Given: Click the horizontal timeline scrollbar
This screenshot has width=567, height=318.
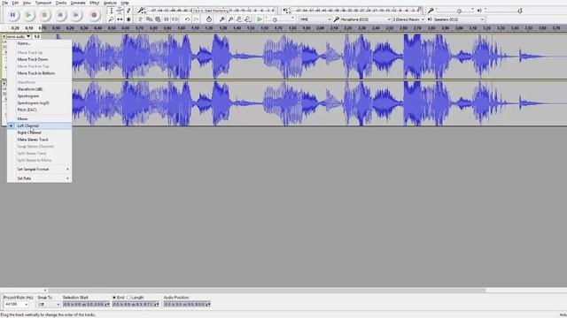Looking at the screenshot, I should tap(267, 290).
